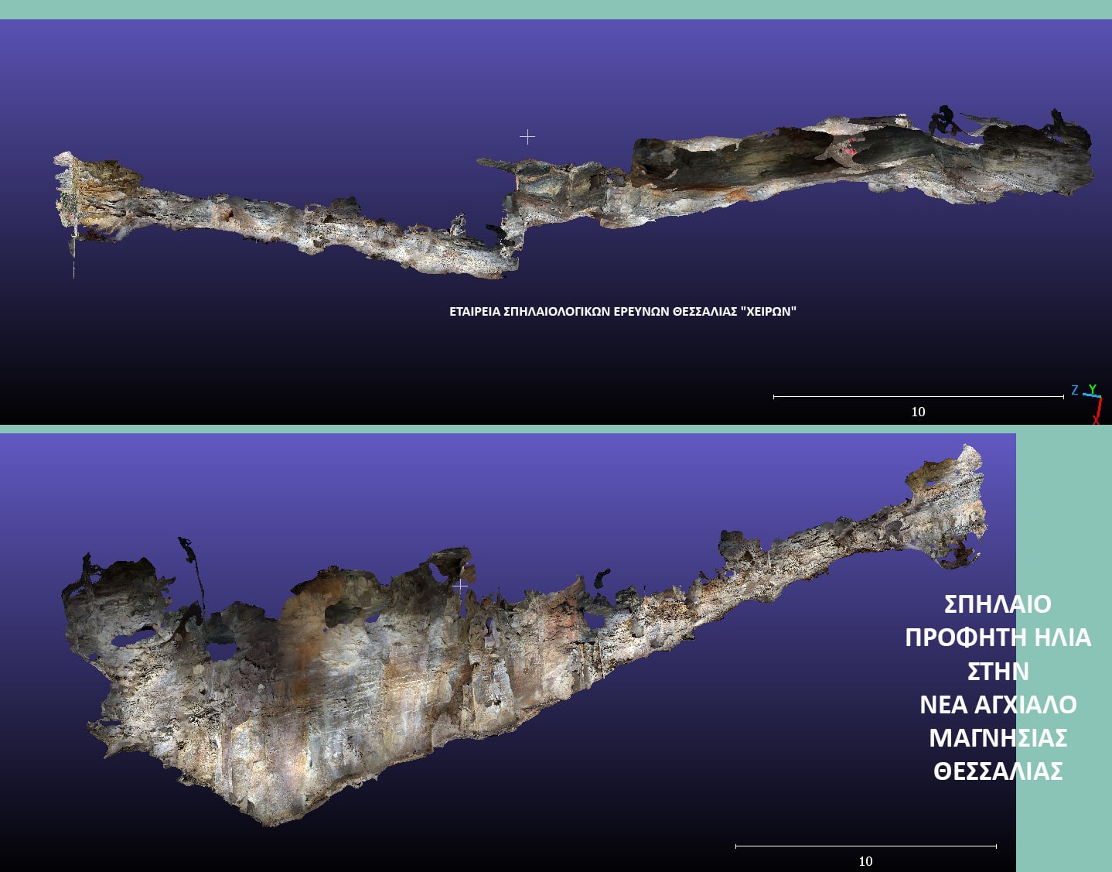
Task: Click the XYZ axis orientation gizmo
Action: click(x=1087, y=404)
